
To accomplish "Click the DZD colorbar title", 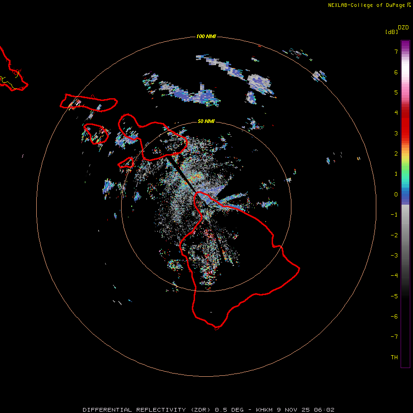I will 403,28.
